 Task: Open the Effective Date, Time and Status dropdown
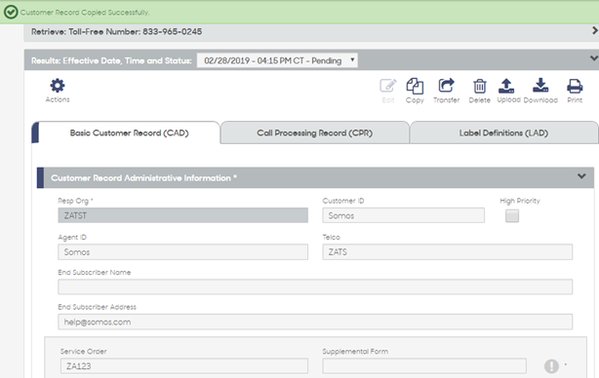[277, 60]
